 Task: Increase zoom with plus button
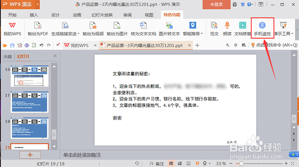coord(286,163)
